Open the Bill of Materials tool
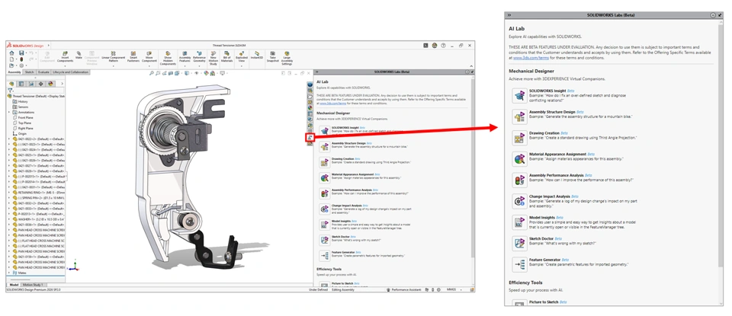The image size is (732, 316). click(227, 56)
